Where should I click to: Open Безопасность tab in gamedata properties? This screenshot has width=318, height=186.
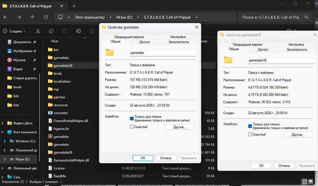[179, 42]
